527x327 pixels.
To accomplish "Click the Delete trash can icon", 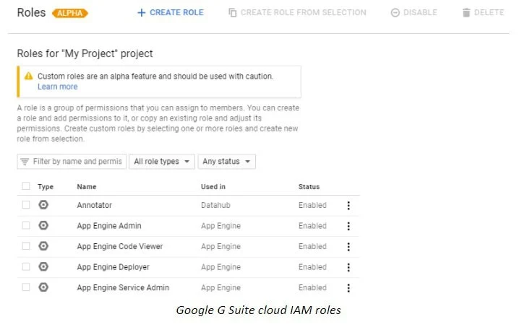I will coord(466,13).
